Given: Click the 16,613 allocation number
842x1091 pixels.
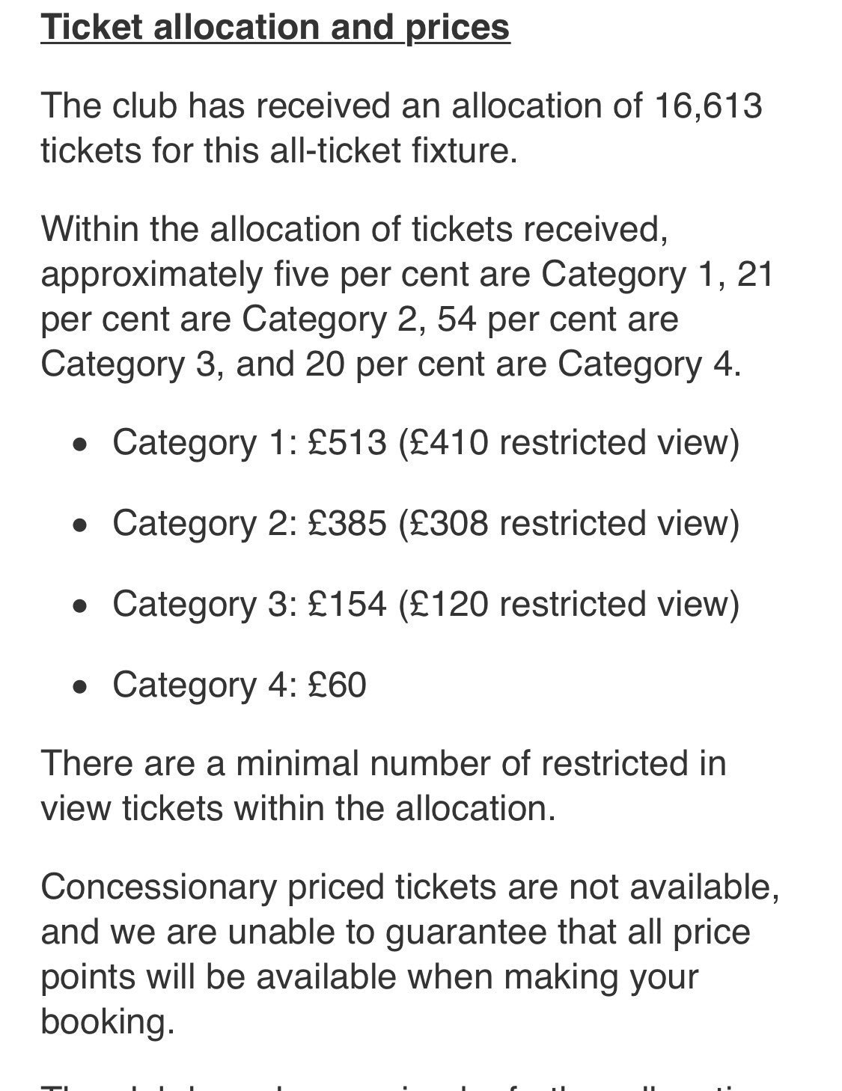Looking at the screenshot, I should pos(708,106).
